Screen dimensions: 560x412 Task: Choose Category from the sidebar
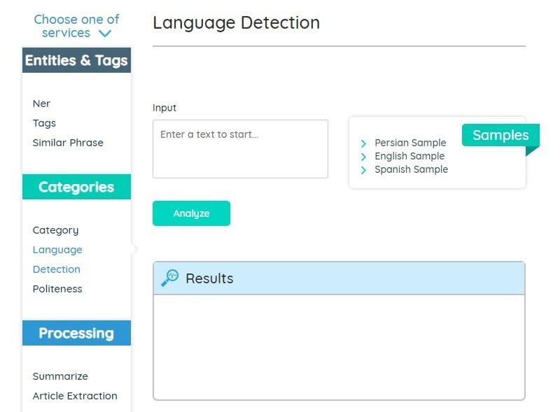tap(55, 230)
